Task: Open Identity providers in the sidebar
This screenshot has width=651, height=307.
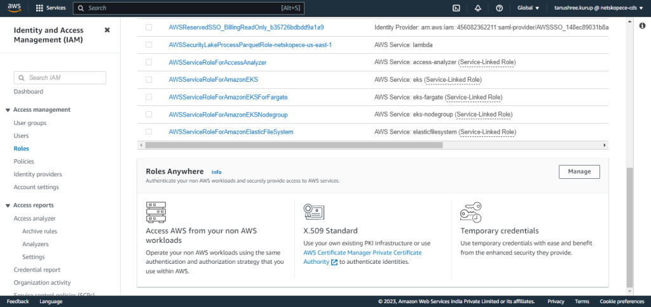Action: (38, 174)
